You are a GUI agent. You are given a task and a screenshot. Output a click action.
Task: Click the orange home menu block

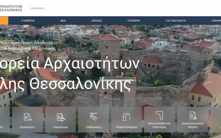point(4,21)
